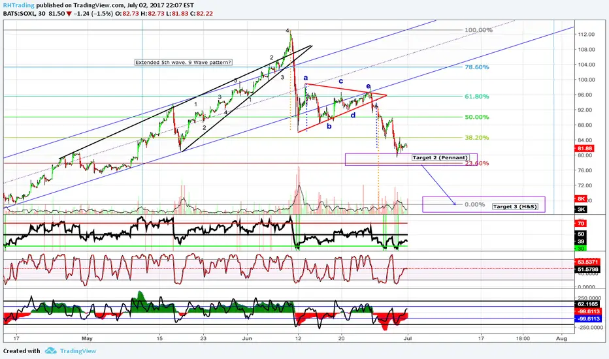The height and width of the screenshot is (359, 609).
Task: Click the 112.00 price axis label
Action: click(x=587, y=34)
